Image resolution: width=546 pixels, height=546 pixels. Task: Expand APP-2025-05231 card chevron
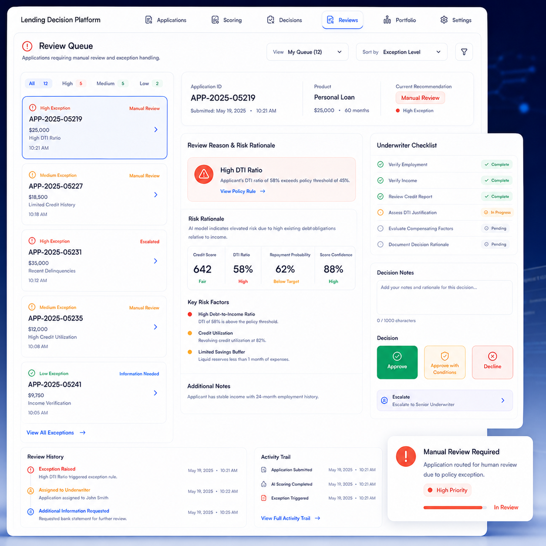click(x=156, y=261)
